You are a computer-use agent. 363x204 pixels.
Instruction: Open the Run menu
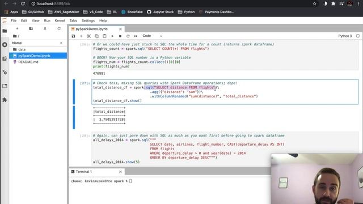pos(47,20)
